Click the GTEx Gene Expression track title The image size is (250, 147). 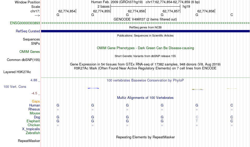[145, 64]
